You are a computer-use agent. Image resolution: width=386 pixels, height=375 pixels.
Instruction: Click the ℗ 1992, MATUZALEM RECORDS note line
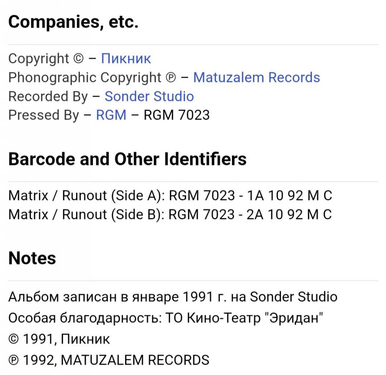[x=109, y=360]
